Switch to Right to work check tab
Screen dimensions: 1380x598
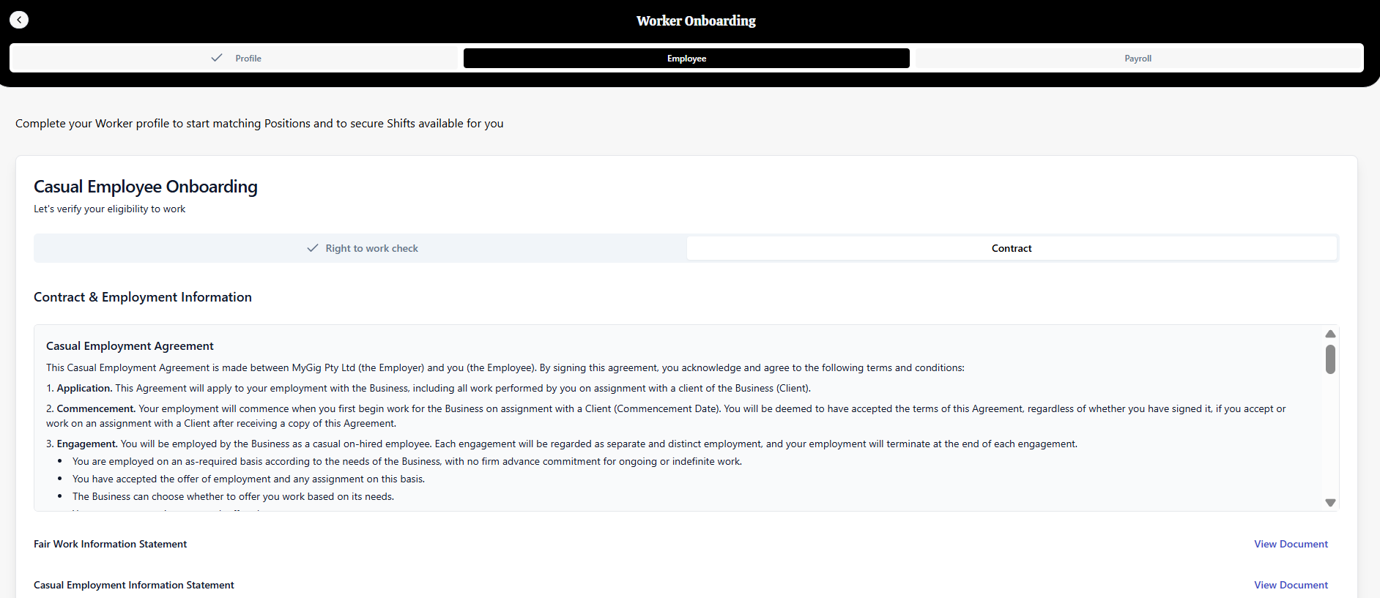point(362,248)
